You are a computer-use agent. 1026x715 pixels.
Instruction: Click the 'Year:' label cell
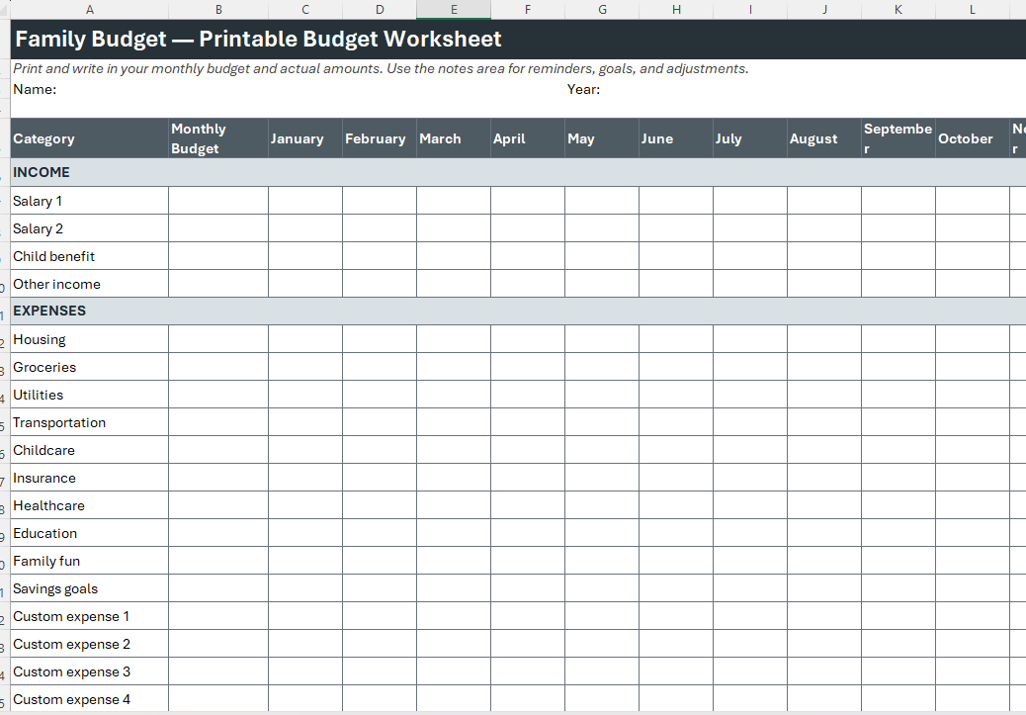coord(602,89)
